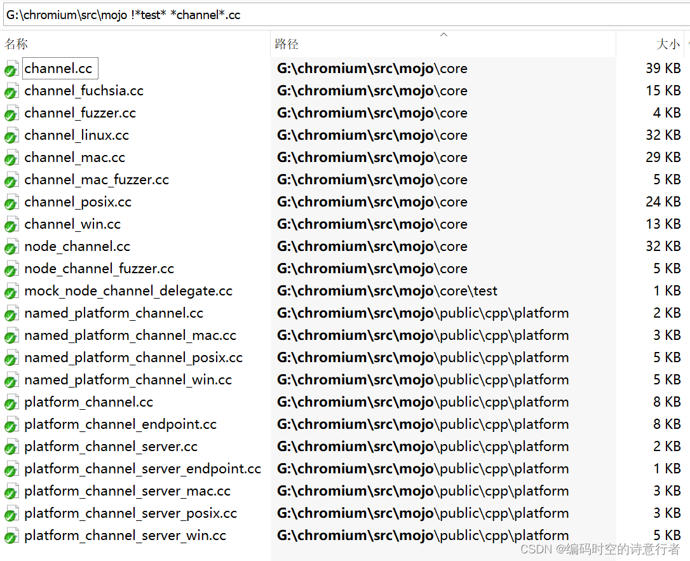Select the platform_channel_server.cc file name
Viewport: 690px width, 561px height.
(x=111, y=446)
